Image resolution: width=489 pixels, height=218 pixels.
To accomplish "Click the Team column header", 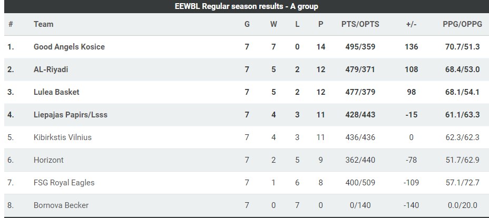I will pyautogui.click(x=43, y=24).
